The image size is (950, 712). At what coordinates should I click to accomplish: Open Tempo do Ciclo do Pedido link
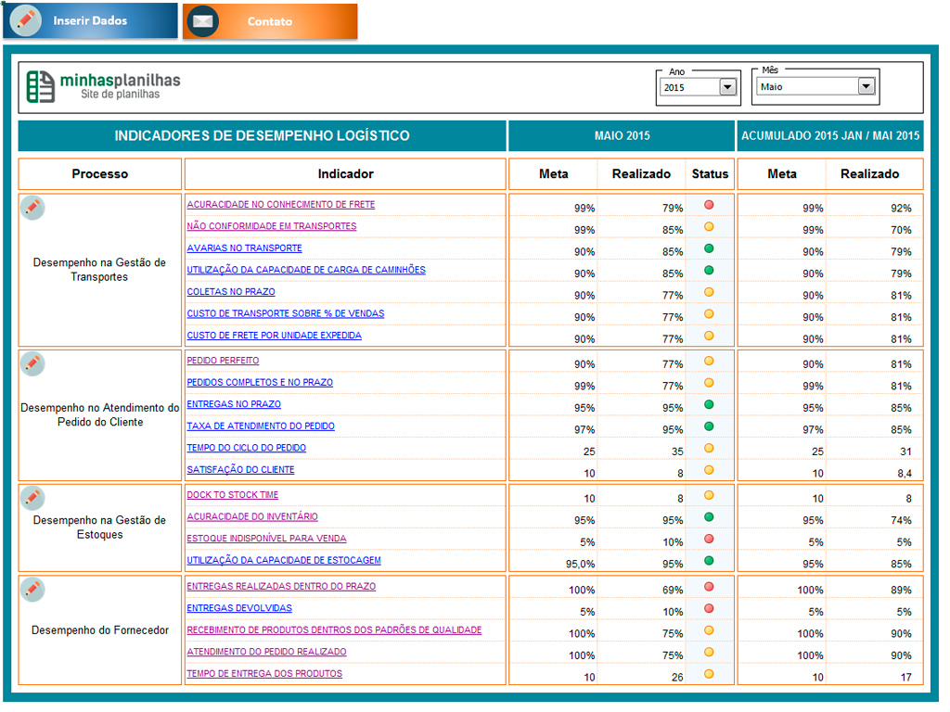click(246, 448)
